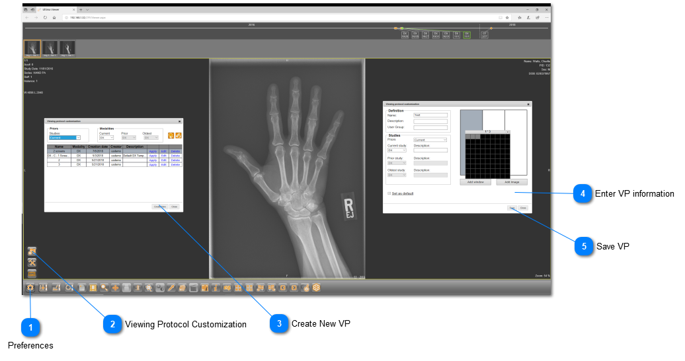This screenshot has width=685, height=361.
Task: Click 'Apply' for the '2 screens' protocol
Action: click(153, 151)
